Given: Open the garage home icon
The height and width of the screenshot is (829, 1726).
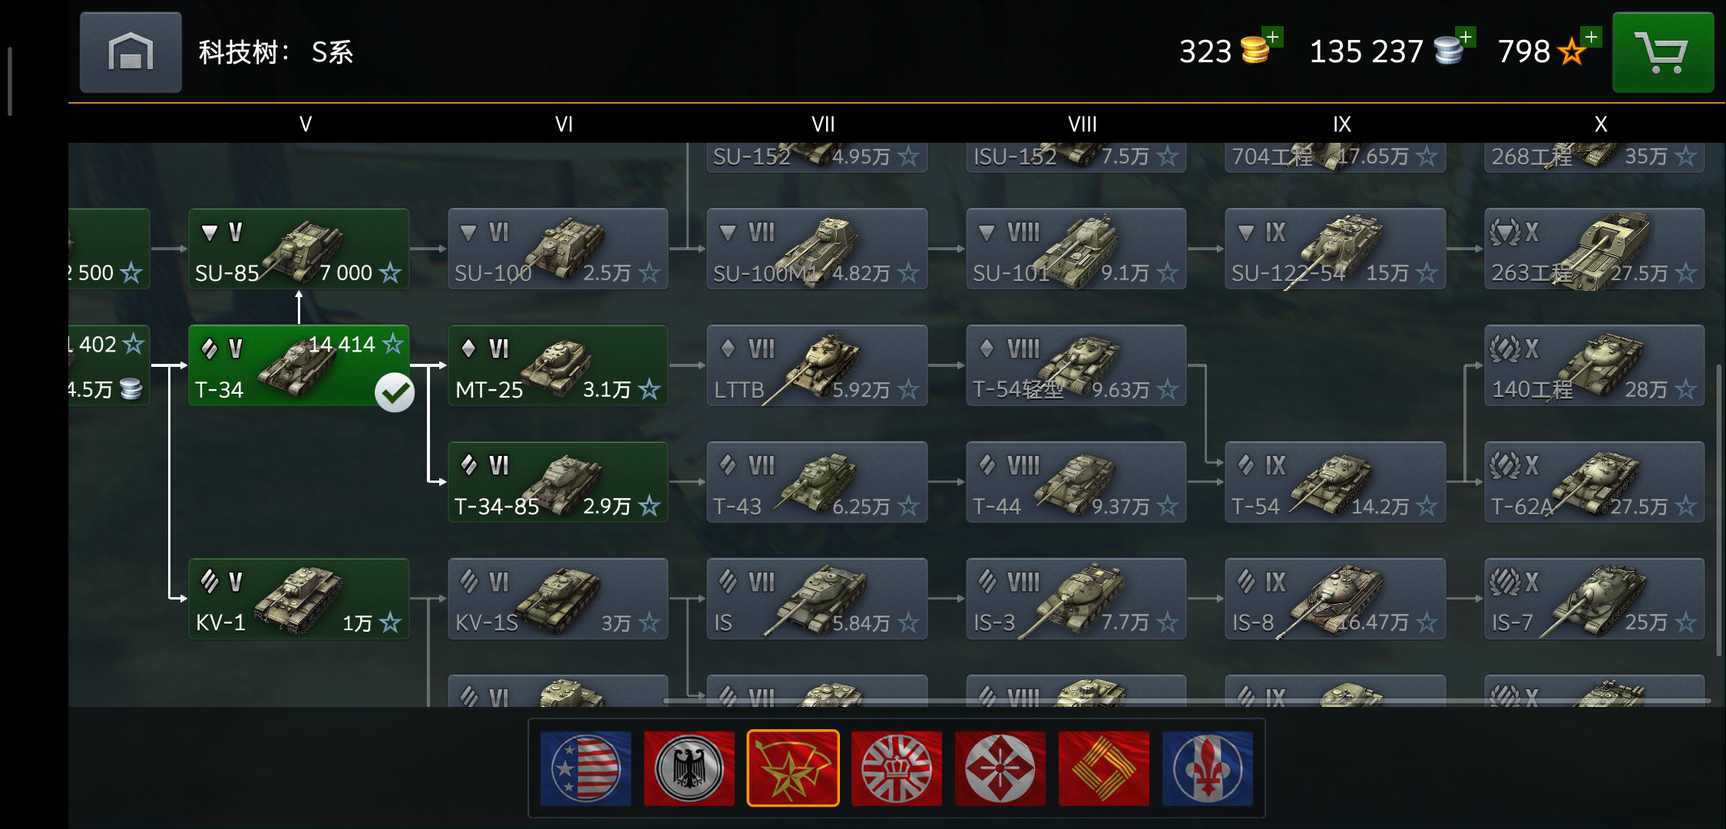Looking at the screenshot, I should (131, 52).
